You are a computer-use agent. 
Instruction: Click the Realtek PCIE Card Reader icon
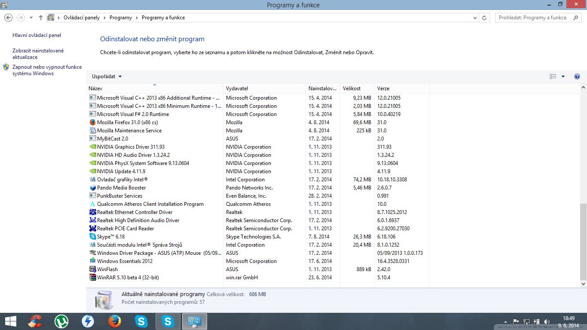click(92, 229)
